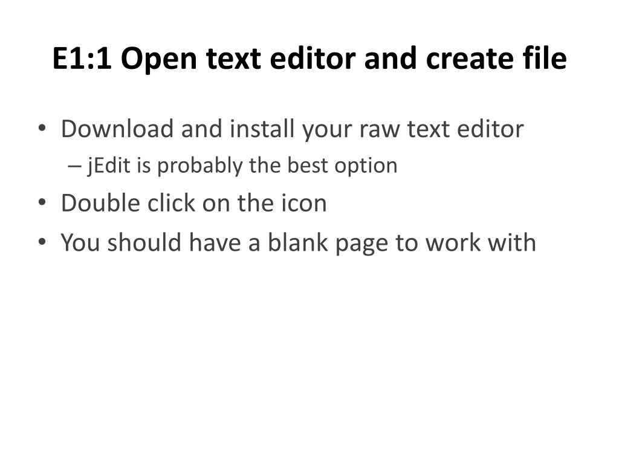The height and width of the screenshot is (464, 619).
Task: Click the slide title starting with E1:1
Action: click(x=309, y=59)
